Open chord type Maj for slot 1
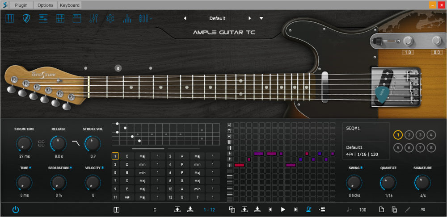 click(x=142, y=156)
